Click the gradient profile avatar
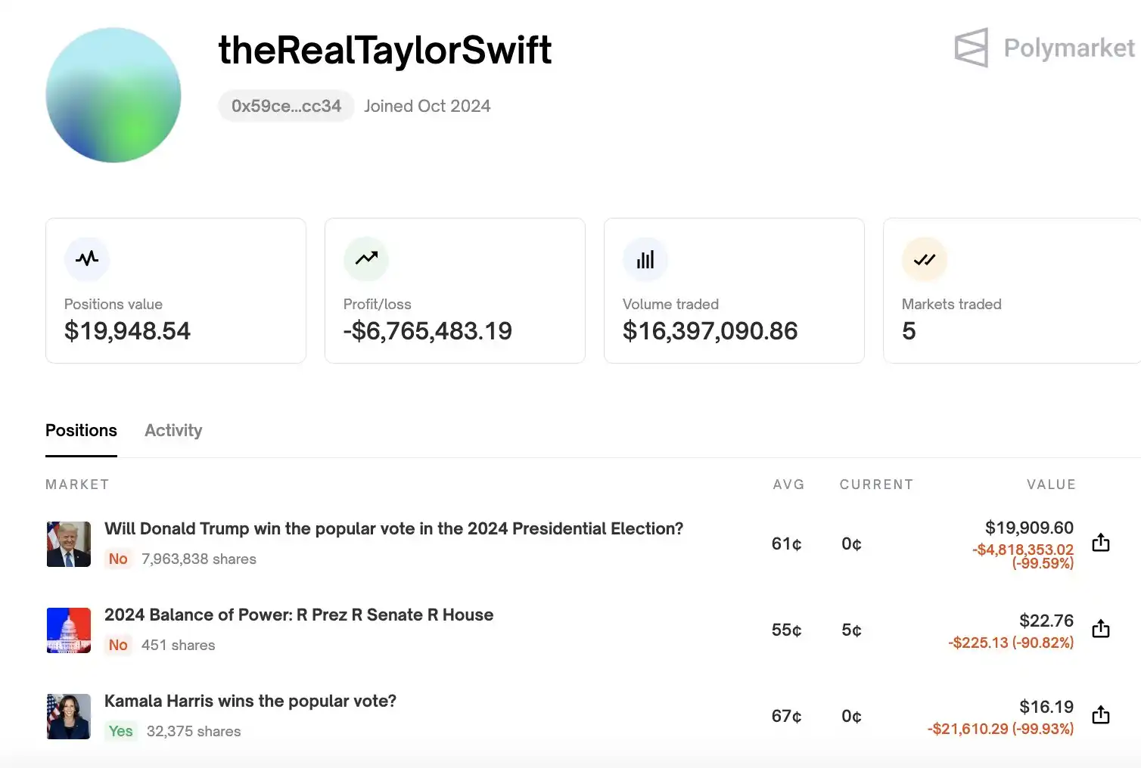 (113, 95)
